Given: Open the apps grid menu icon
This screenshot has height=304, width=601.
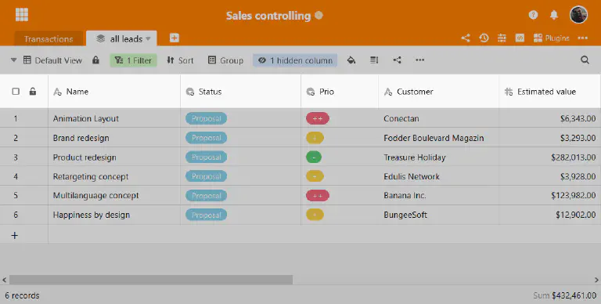Looking at the screenshot, I should [x=22, y=15].
